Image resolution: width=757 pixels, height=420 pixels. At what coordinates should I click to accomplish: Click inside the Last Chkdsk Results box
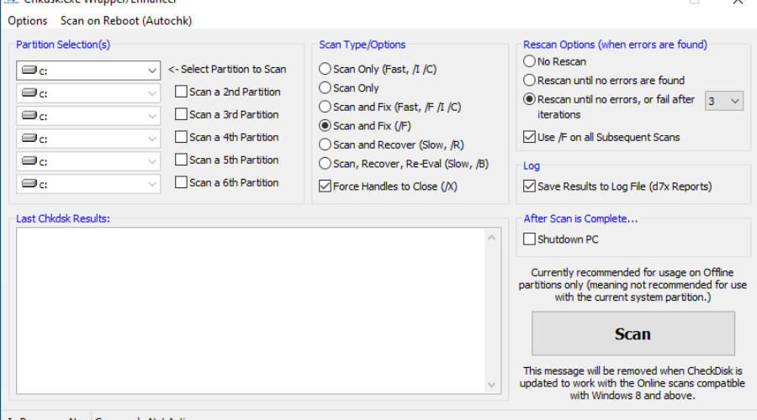(250, 311)
